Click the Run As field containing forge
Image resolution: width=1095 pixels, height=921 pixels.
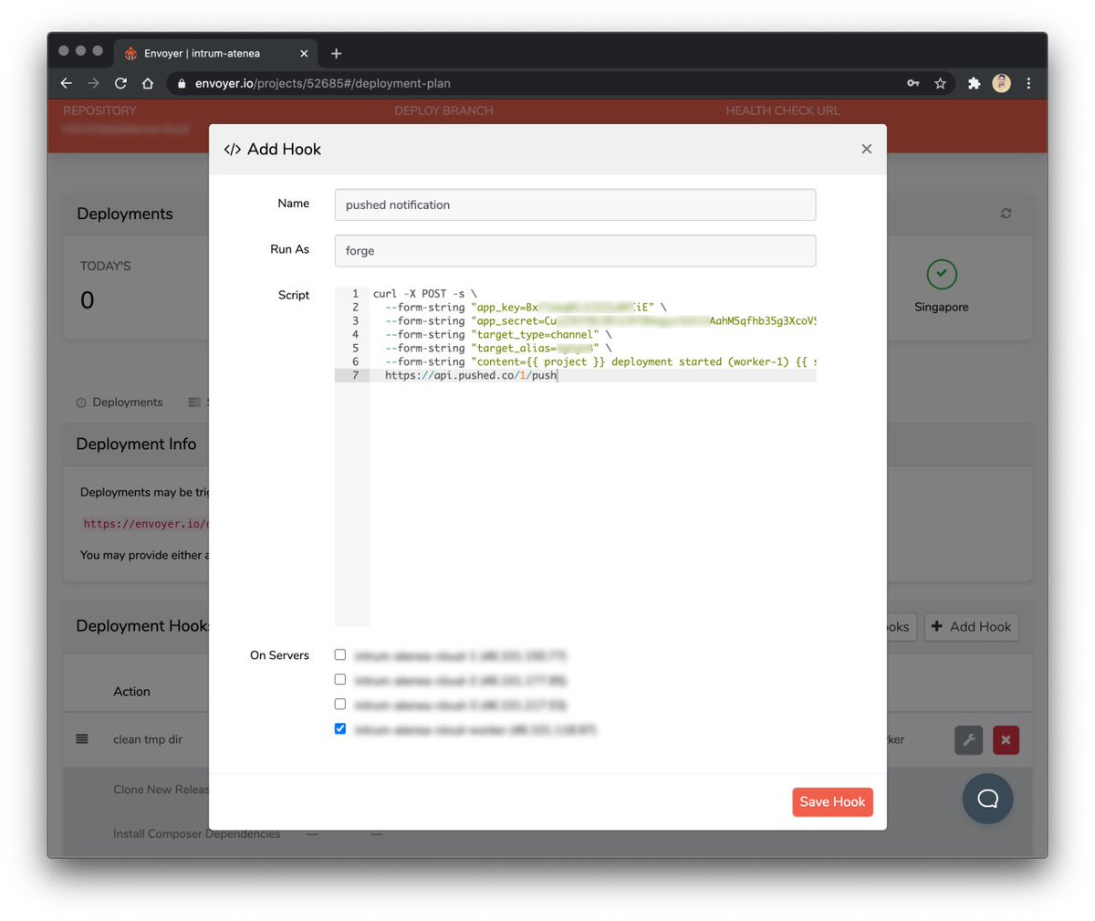coord(575,250)
